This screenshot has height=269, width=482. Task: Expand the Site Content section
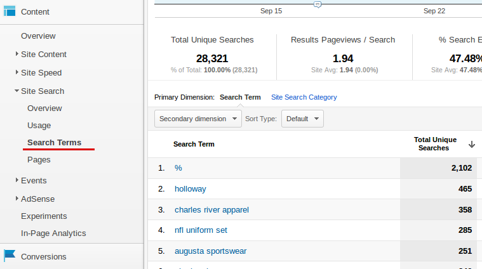17,55
